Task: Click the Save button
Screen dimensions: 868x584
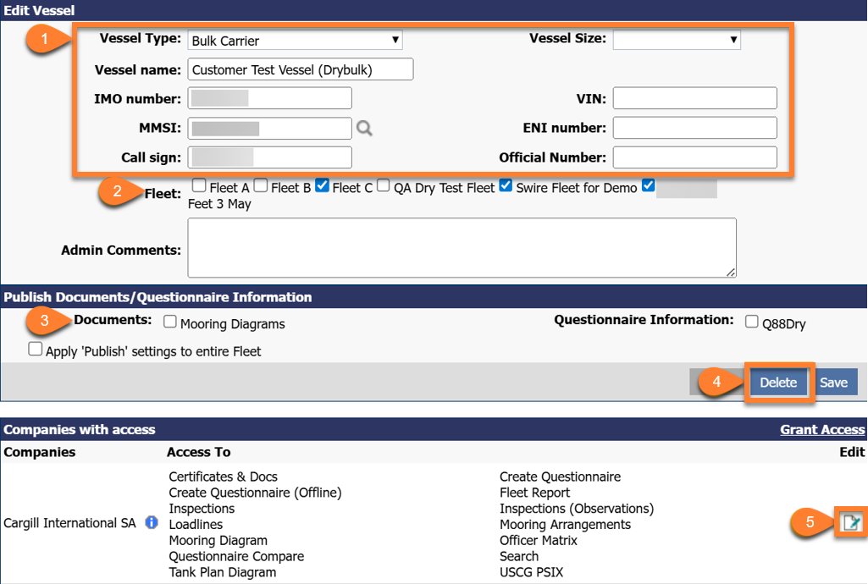Action: click(x=835, y=382)
